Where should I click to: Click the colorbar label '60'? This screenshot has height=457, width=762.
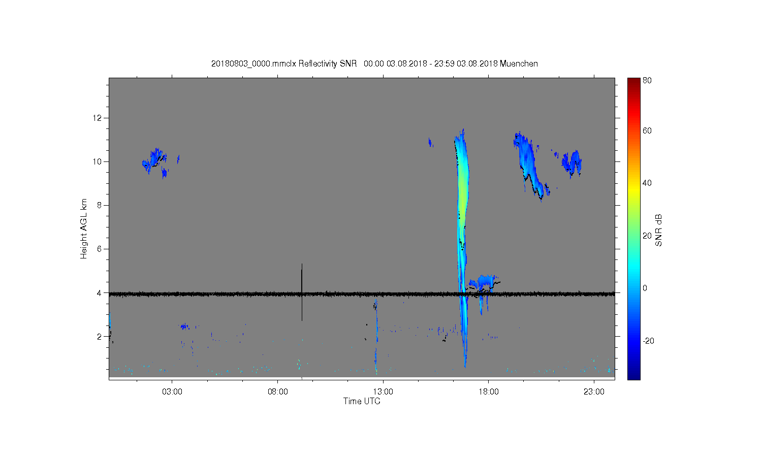coord(647,130)
